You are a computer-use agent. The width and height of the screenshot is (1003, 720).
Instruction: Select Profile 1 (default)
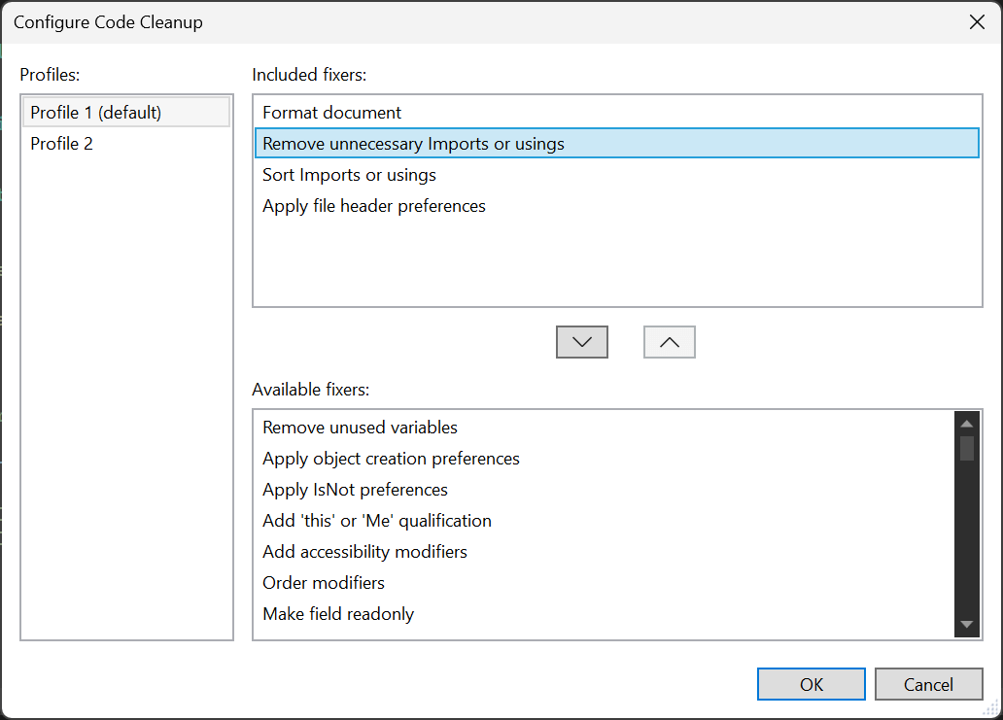(x=95, y=113)
